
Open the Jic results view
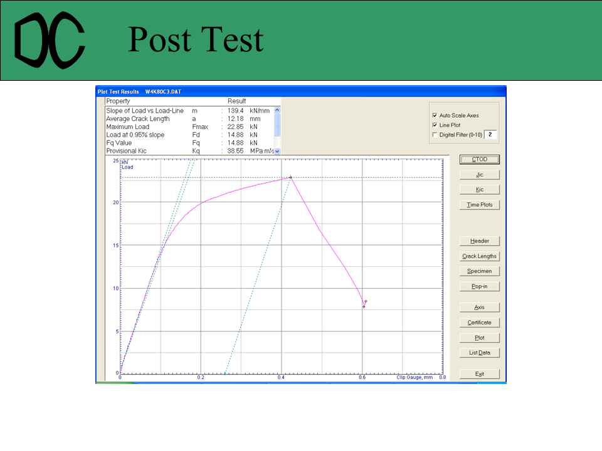point(479,175)
